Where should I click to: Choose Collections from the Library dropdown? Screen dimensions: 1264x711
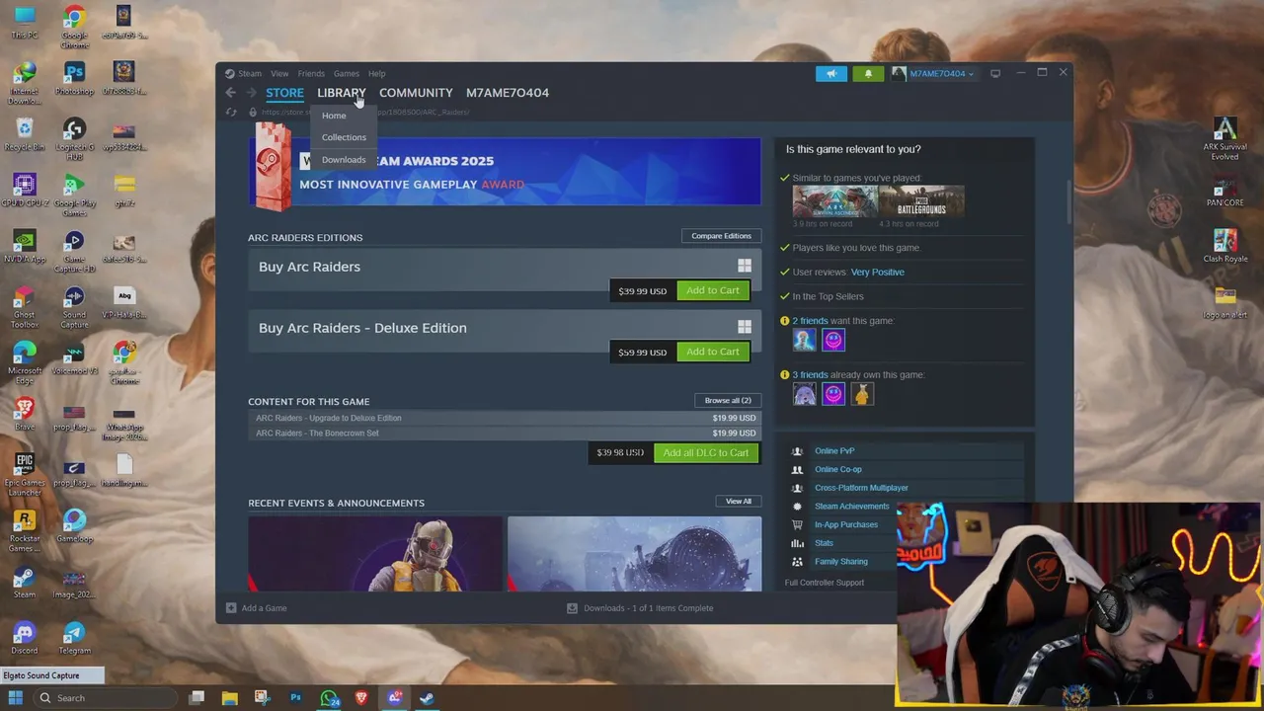344,137
